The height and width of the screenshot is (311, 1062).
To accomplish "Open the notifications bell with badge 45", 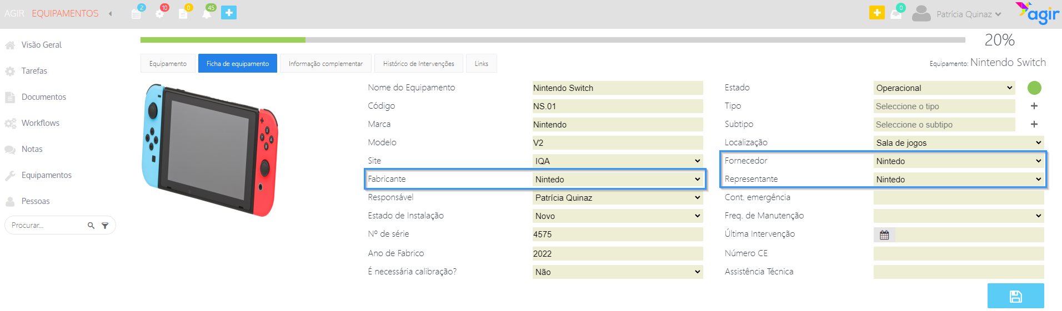I will tap(207, 13).
